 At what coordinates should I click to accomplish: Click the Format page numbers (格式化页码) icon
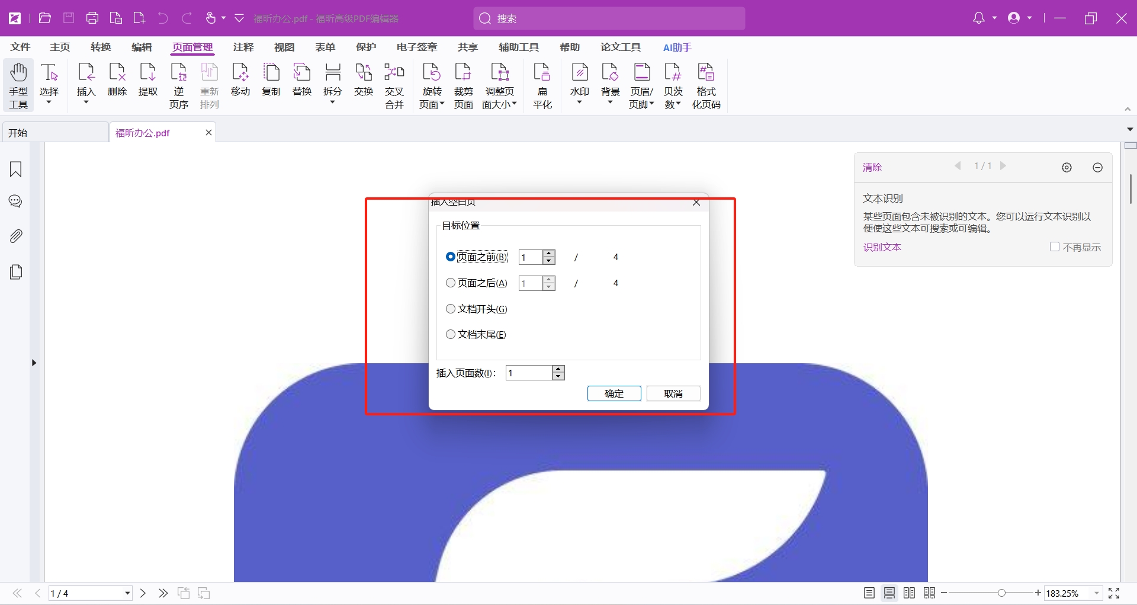pos(706,86)
